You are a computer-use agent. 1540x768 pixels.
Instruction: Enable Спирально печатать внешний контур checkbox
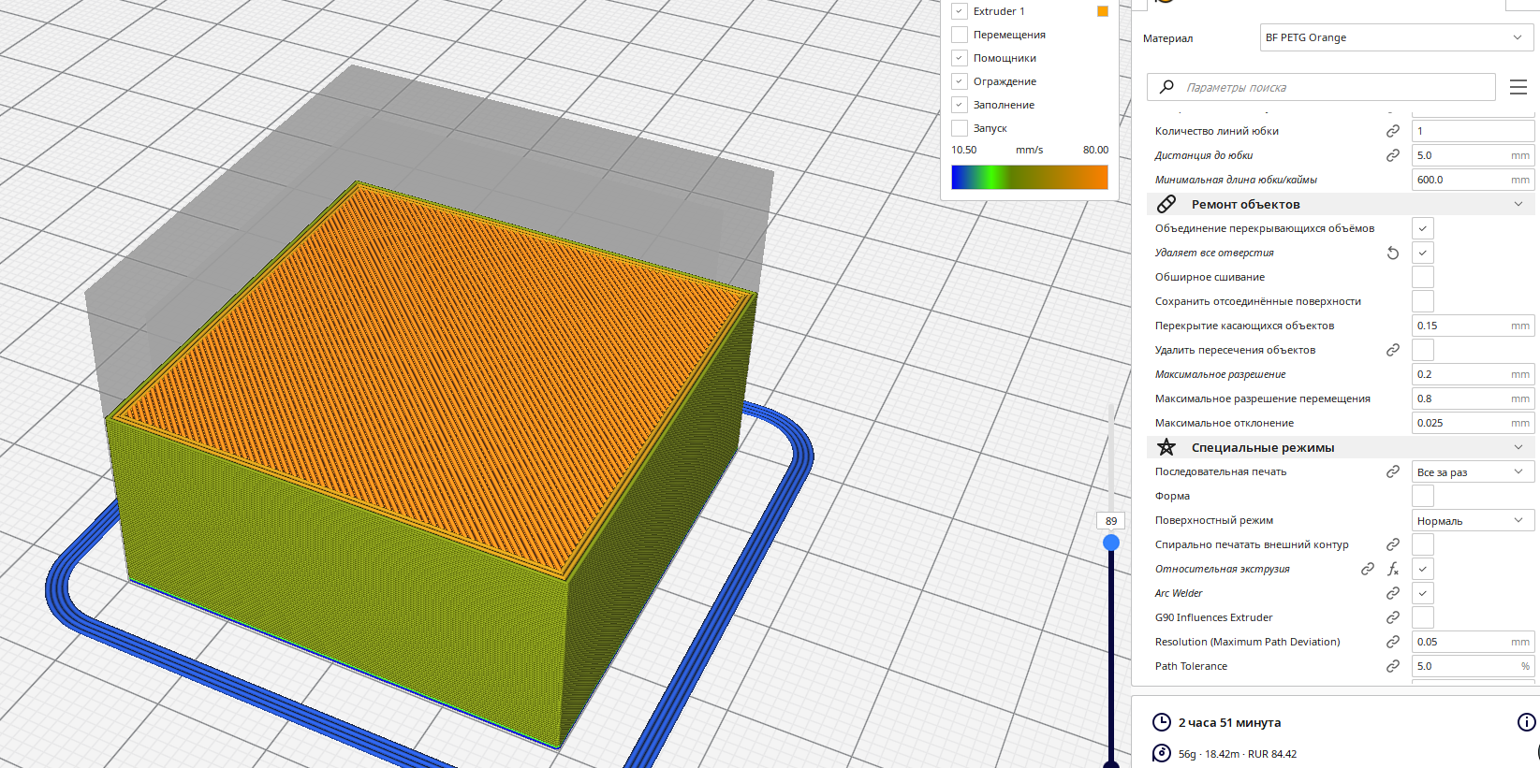coord(1423,544)
